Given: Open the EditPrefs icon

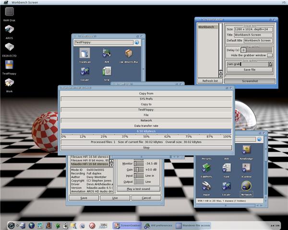Looking at the screenshot, I should [x=206, y=168].
